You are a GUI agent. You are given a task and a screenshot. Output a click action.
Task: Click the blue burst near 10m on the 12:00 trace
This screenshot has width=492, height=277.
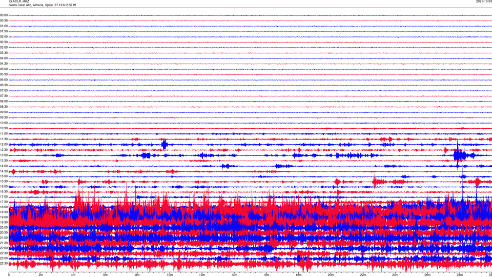tap(165, 145)
